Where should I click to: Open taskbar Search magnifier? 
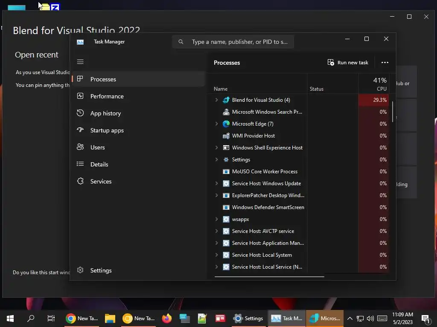point(31,318)
